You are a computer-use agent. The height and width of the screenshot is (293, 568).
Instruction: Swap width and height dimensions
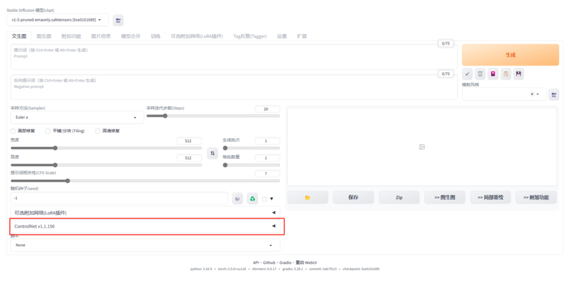(x=212, y=152)
